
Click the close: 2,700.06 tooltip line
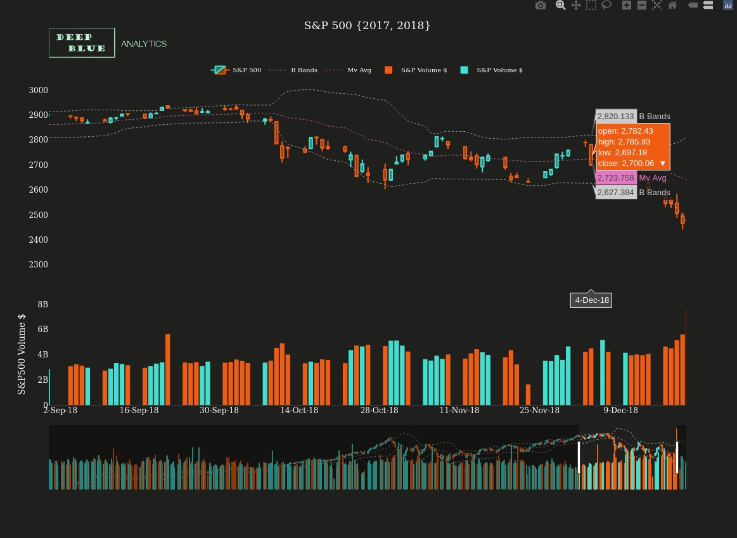click(626, 163)
